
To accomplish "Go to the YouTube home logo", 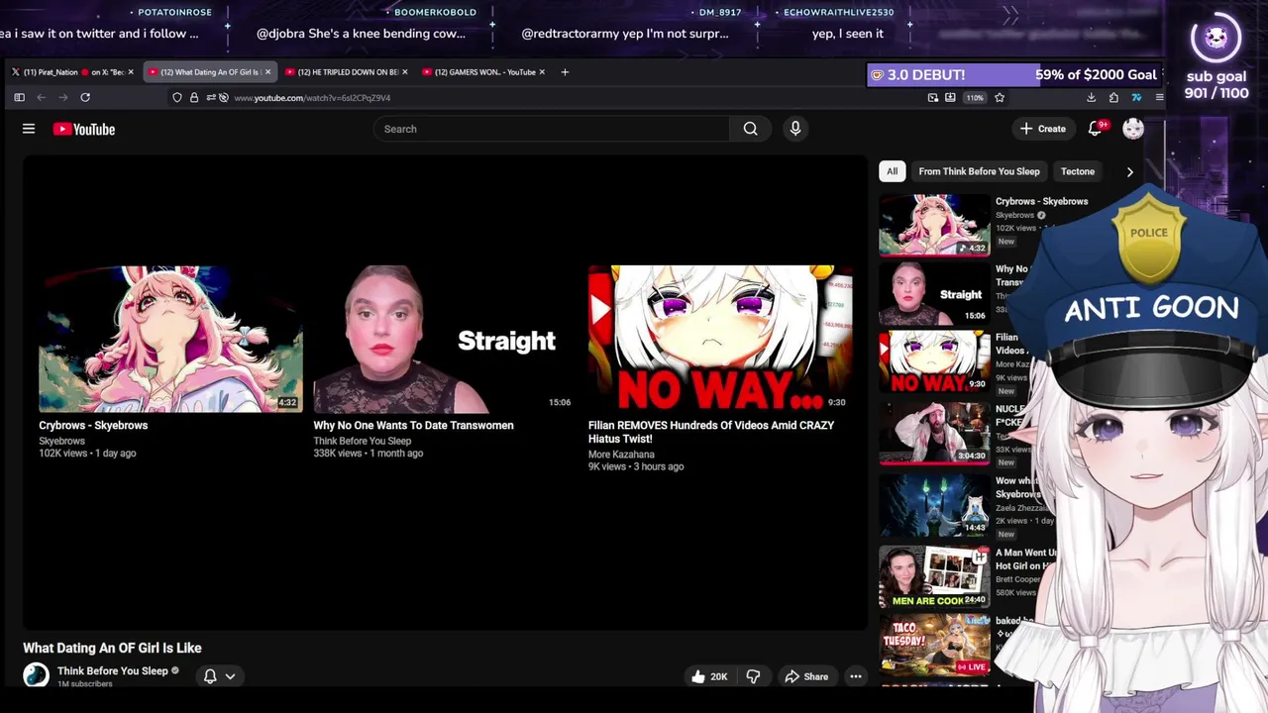I will tap(84, 129).
